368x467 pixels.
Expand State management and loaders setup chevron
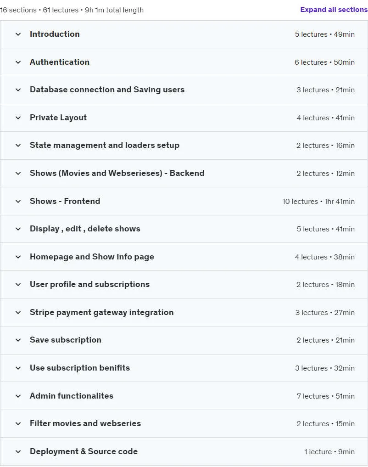(18, 146)
